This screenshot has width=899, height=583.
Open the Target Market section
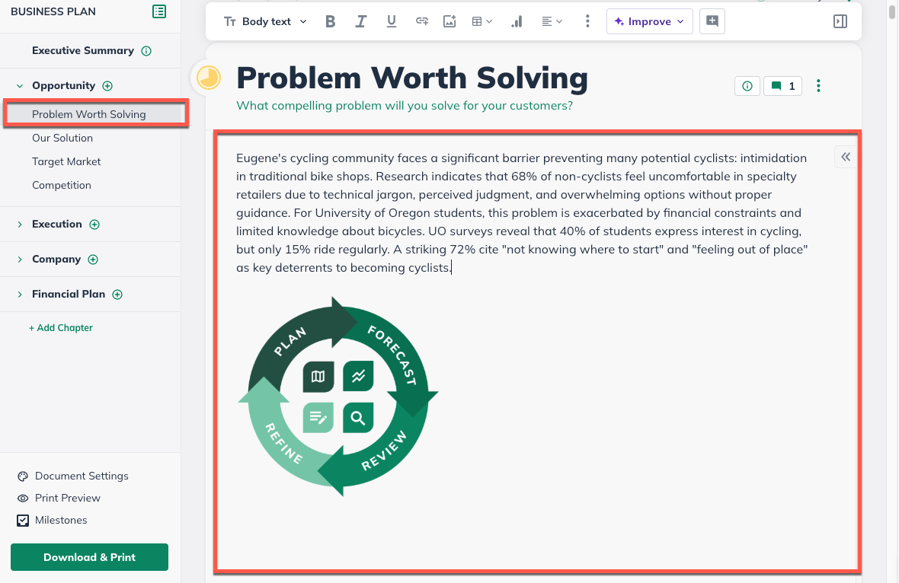(66, 161)
